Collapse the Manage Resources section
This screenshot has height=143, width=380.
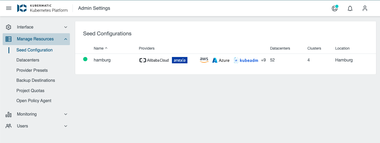[x=66, y=39]
